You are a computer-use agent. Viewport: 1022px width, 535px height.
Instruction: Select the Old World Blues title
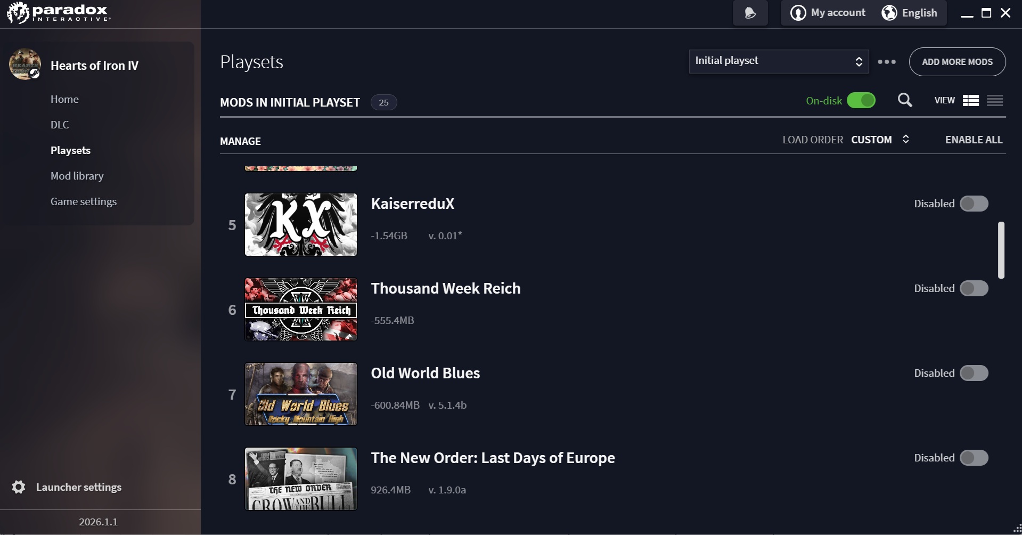[426, 373]
